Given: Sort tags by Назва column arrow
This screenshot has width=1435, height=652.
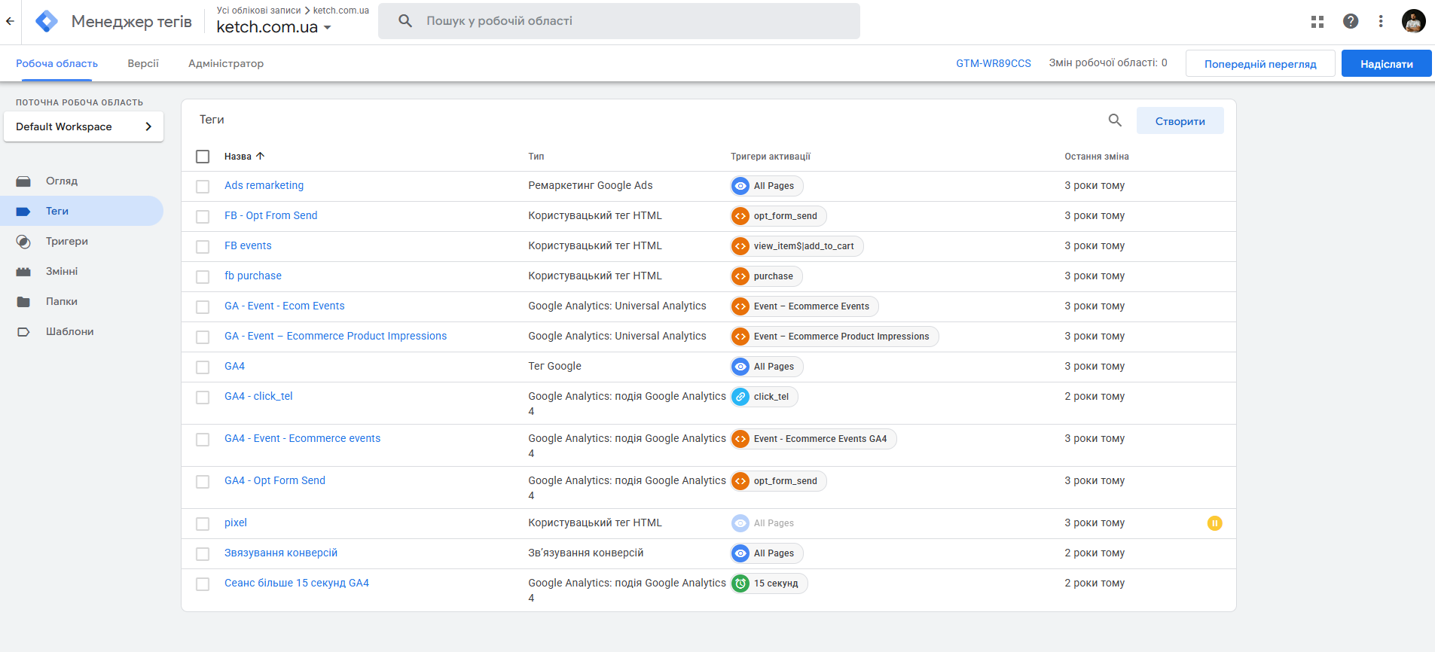Looking at the screenshot, I should click(261, 156).
